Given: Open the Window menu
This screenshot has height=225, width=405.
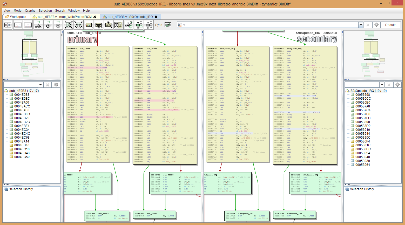Looking at the screenshot, I should click(x=74, y=11).
